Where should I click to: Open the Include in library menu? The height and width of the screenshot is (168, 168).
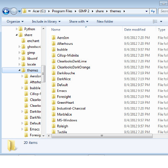(46, 21)
